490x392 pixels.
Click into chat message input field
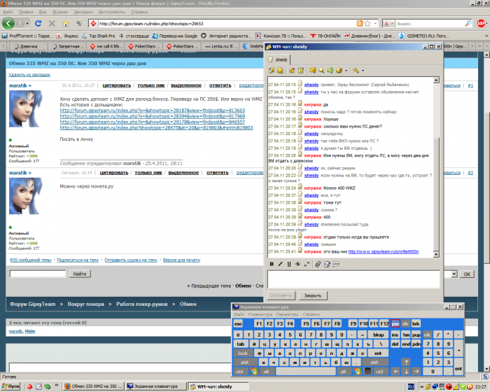coord(353,279)
